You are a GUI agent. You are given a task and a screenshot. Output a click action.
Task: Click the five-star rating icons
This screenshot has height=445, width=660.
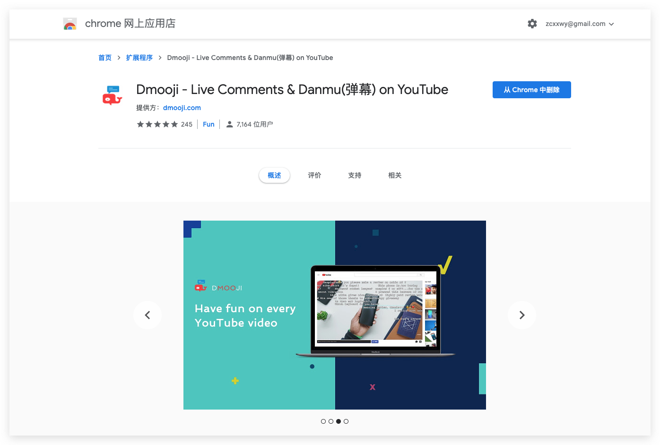157,124
